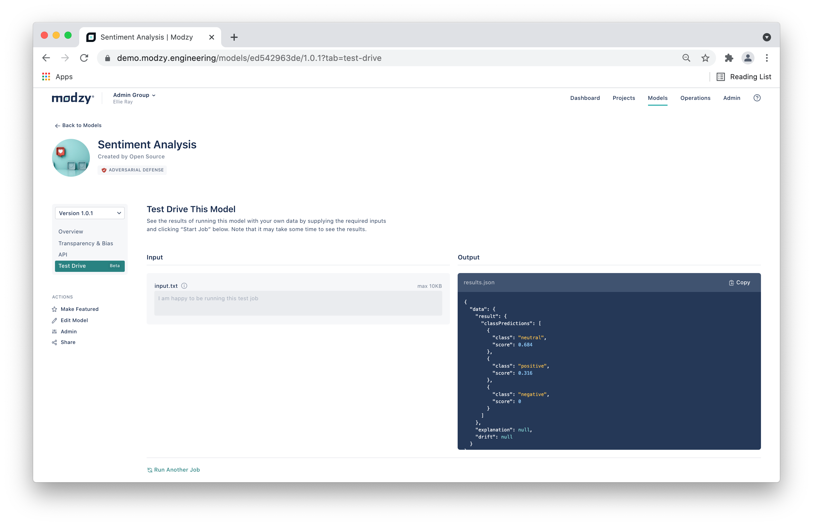Screen dimensions: 813x526
Task: Click the Share icon in Actions
Action: coord(54,342)
